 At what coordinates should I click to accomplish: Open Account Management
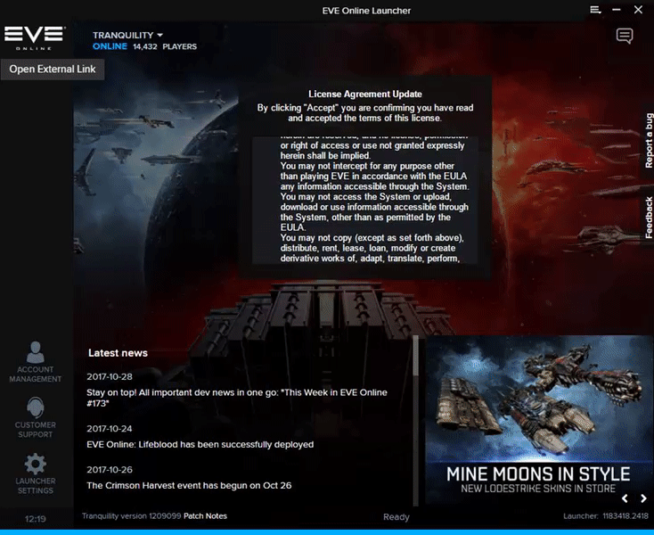(35, 362)
